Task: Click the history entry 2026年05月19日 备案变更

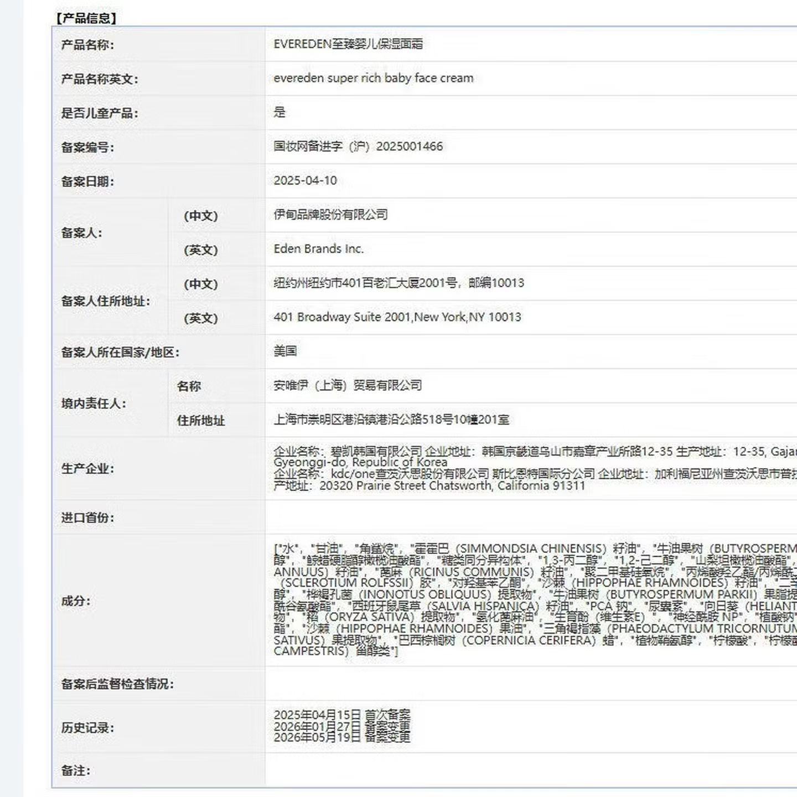Action: tap(342, 737)
